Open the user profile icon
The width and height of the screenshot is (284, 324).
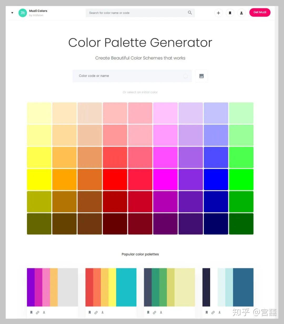(x=241, y=13)
